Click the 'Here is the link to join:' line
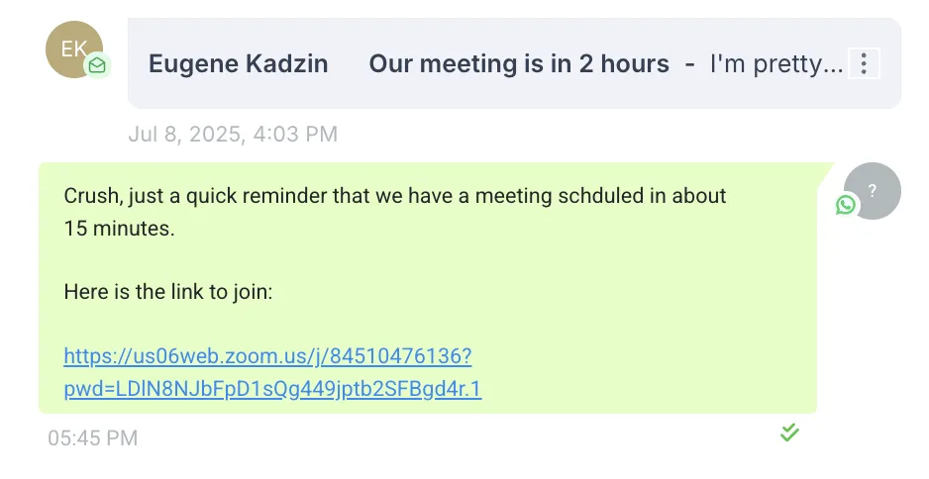Viewport: 929px width, 479px height. (168, 291)
